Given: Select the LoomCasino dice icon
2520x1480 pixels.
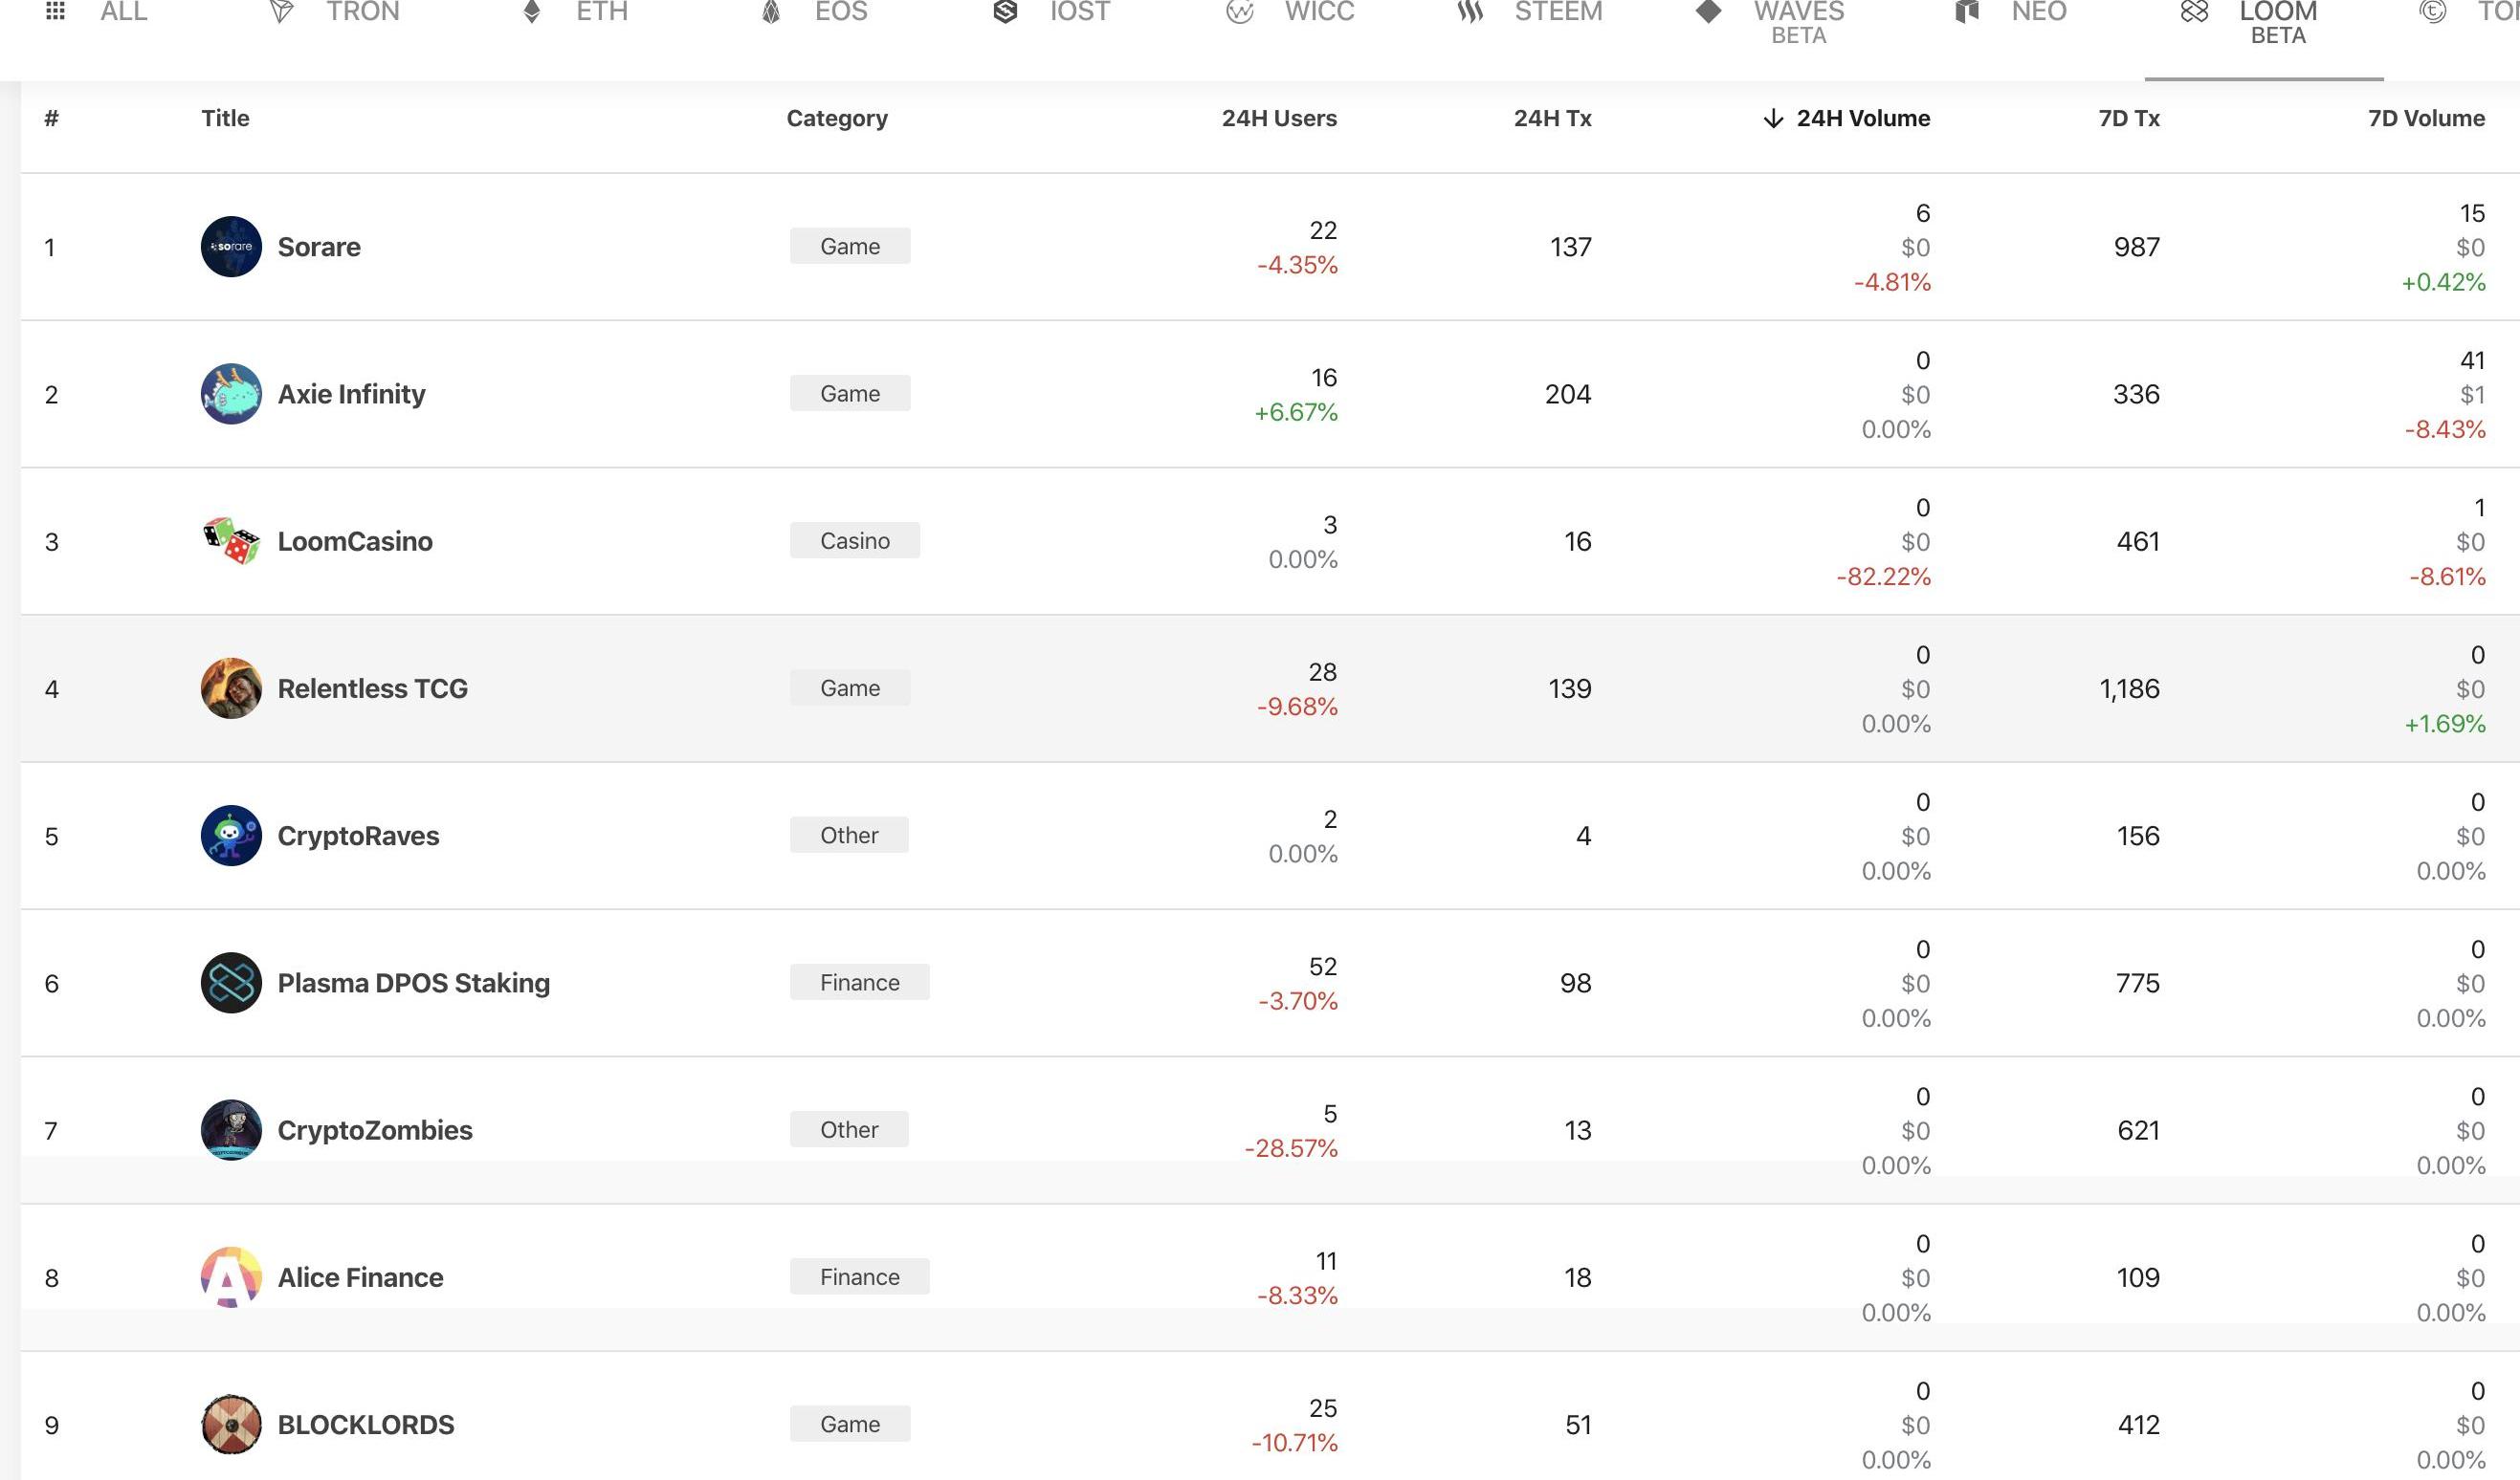Looking at the screenshot, I should click(x=231, y=540).
